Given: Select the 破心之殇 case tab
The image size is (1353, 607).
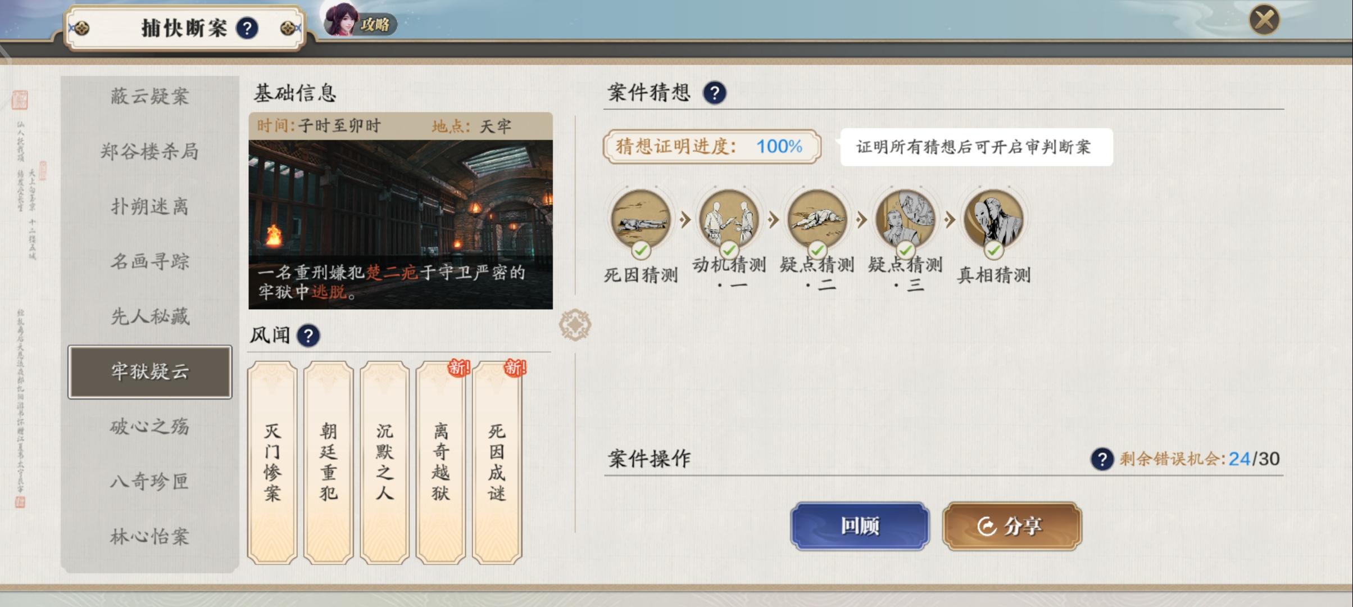Looking at the screenshot, I should pos(150,427).
